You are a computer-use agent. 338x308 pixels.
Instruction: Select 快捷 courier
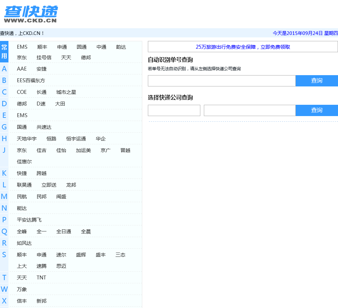[x=22, y=173]
